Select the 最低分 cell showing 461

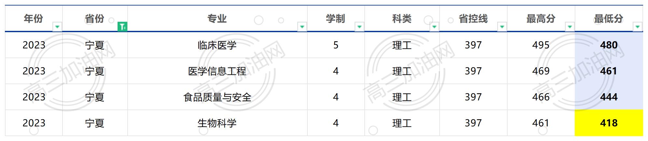pos(609,71)
